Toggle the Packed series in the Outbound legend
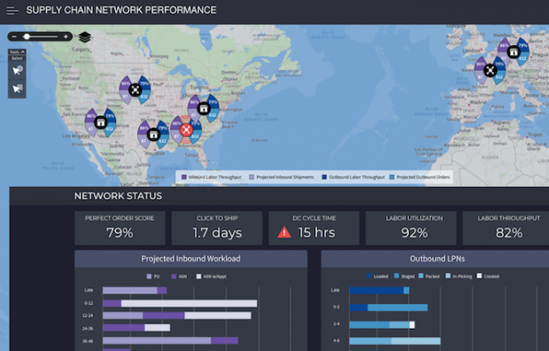This screenshot has height=351, width=549. (x=429, y=277)
